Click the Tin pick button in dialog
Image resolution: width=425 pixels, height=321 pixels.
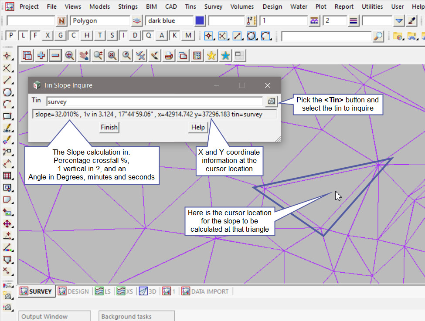(272, 101)
